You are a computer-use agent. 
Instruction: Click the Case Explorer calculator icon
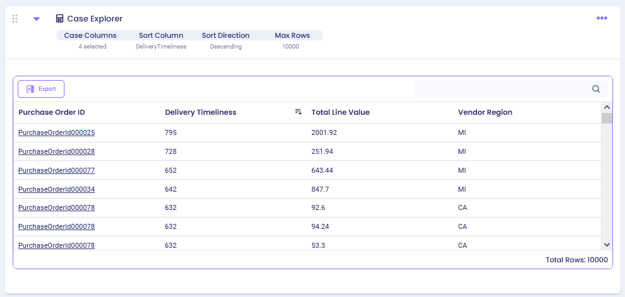(60, 19)
